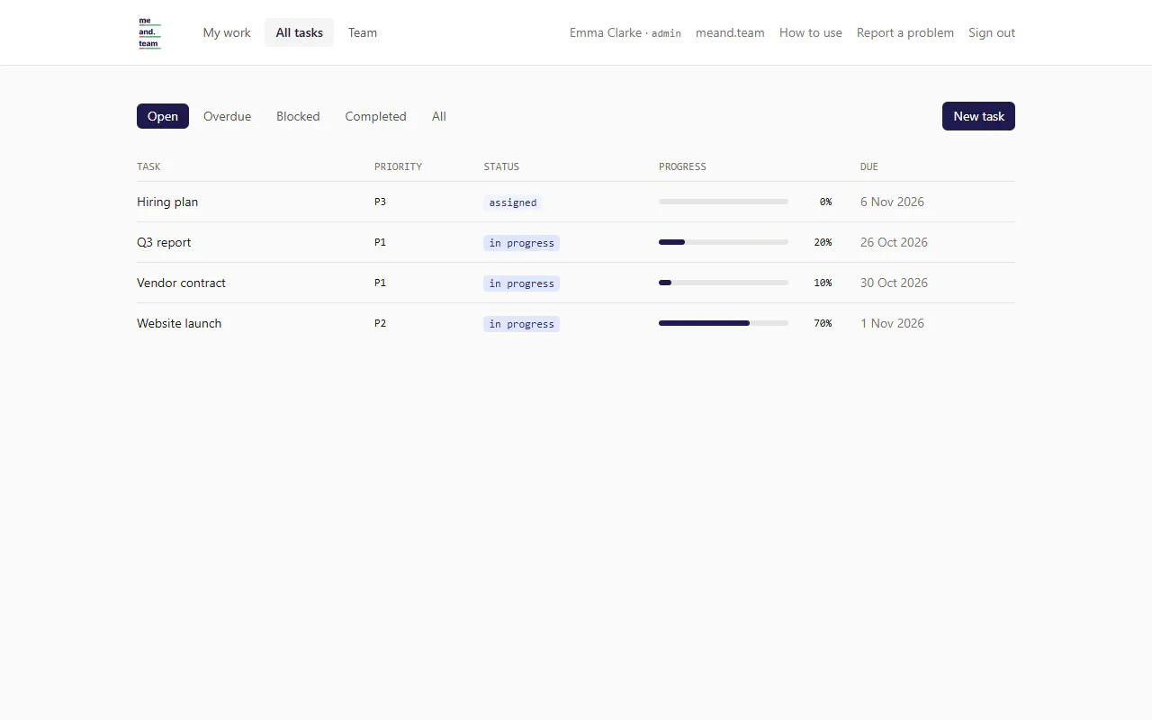This screenshot has width=1152, height=720.
Task: Click Vendor contract's in progress badge
Action: point(522,283)
